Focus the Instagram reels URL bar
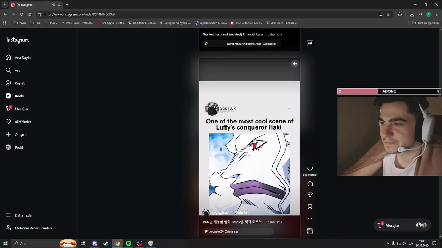The image size is (442, 248). click(x=207, y=14)
